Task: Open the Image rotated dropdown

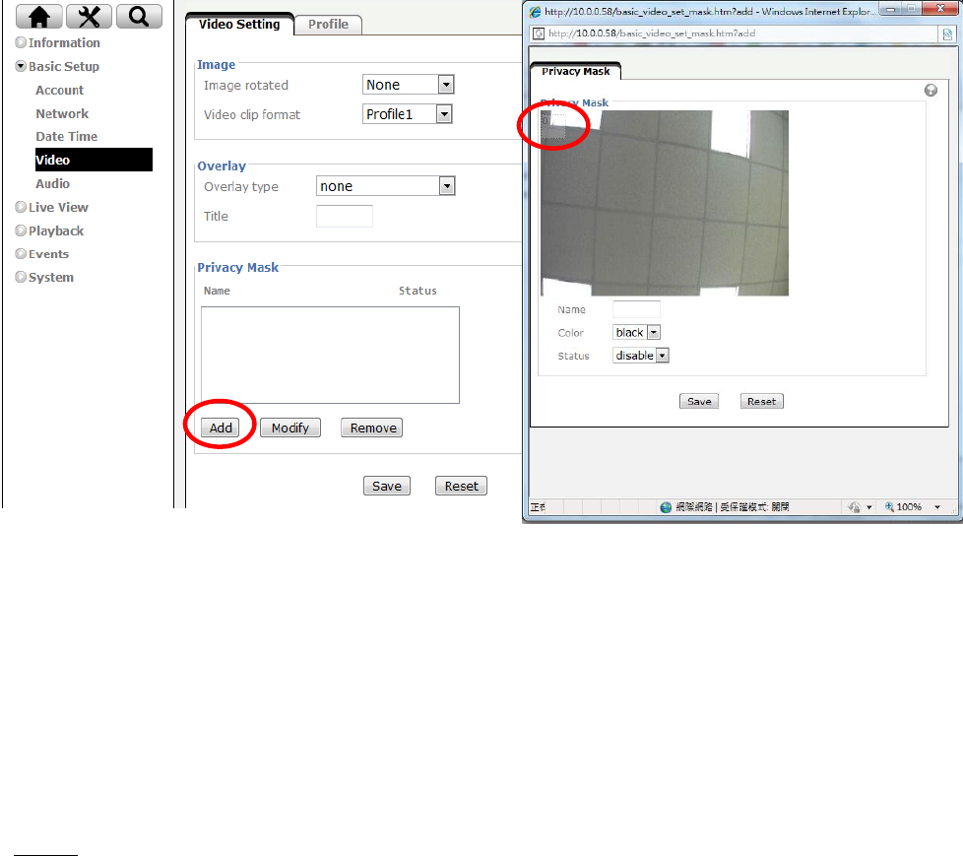Action: tap(408, 84)
